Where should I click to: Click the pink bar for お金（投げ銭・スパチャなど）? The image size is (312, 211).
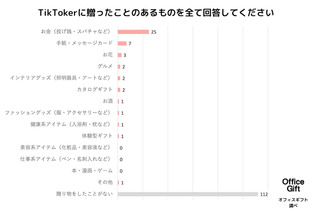tap(133, 32)
